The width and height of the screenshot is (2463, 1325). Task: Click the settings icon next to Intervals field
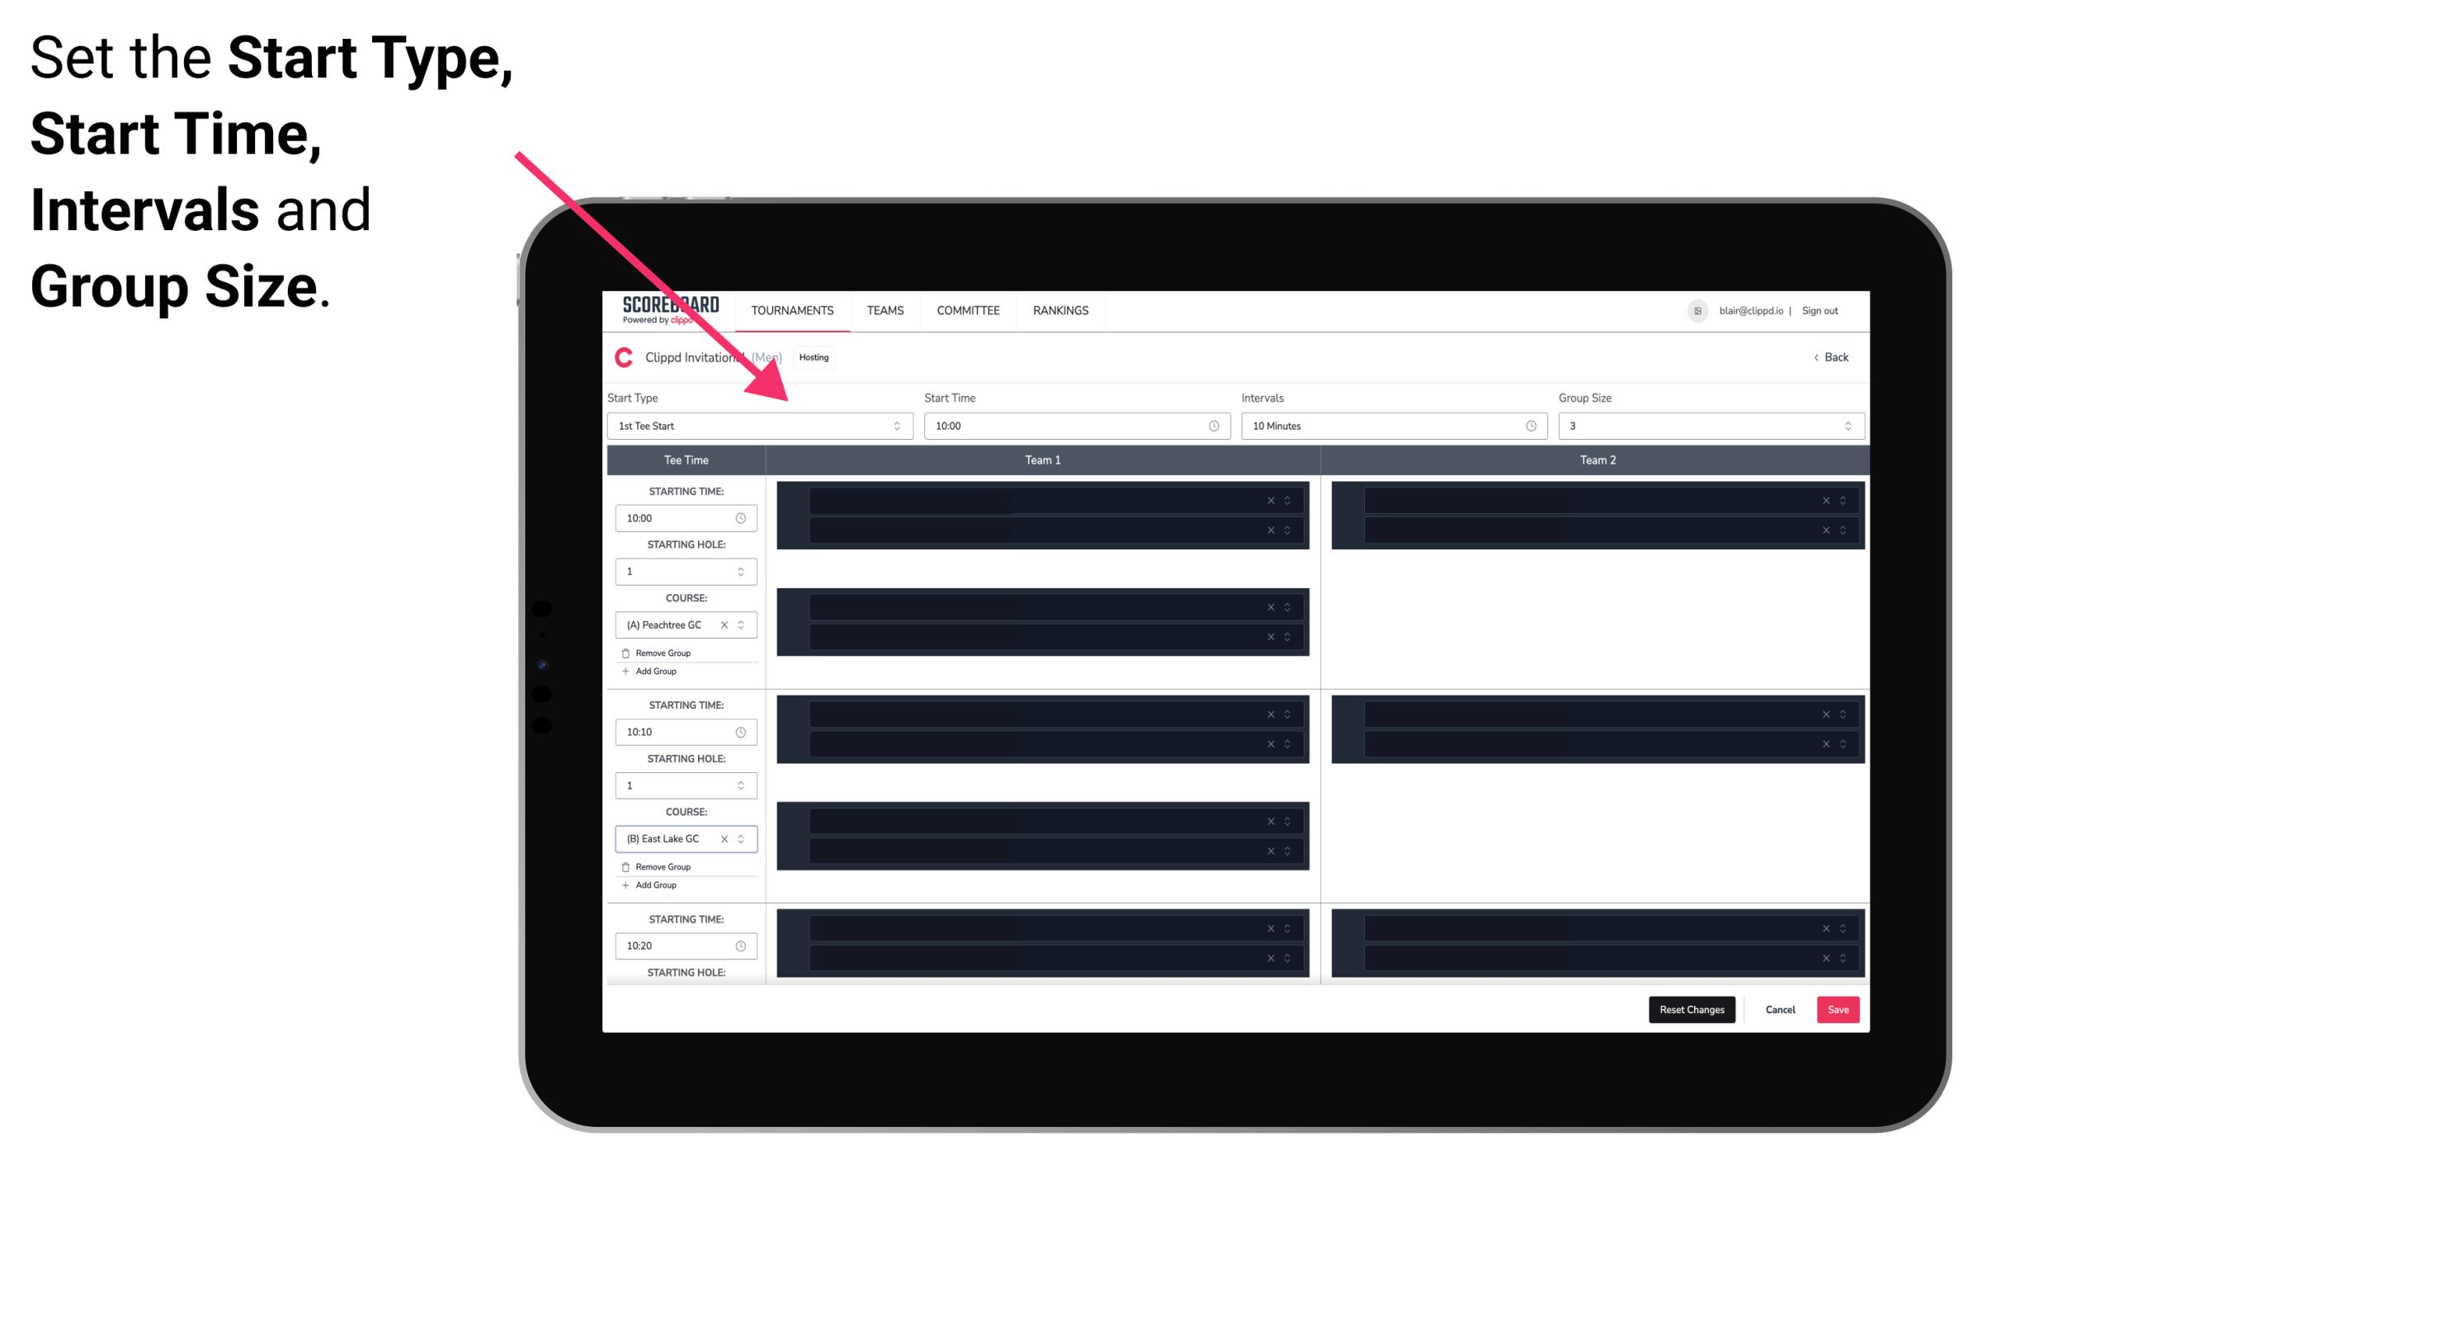pos(1531,426)
